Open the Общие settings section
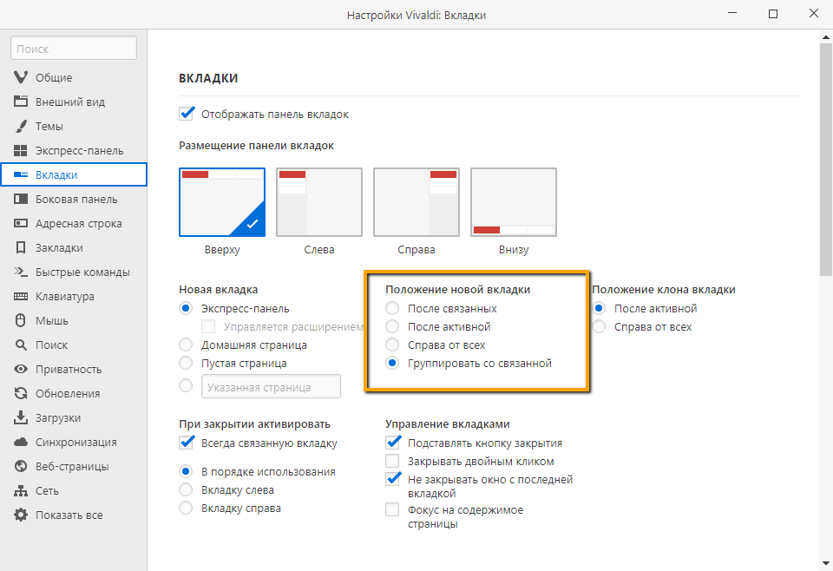The height and width of the screenshot is (571, 833). (73, 77)
